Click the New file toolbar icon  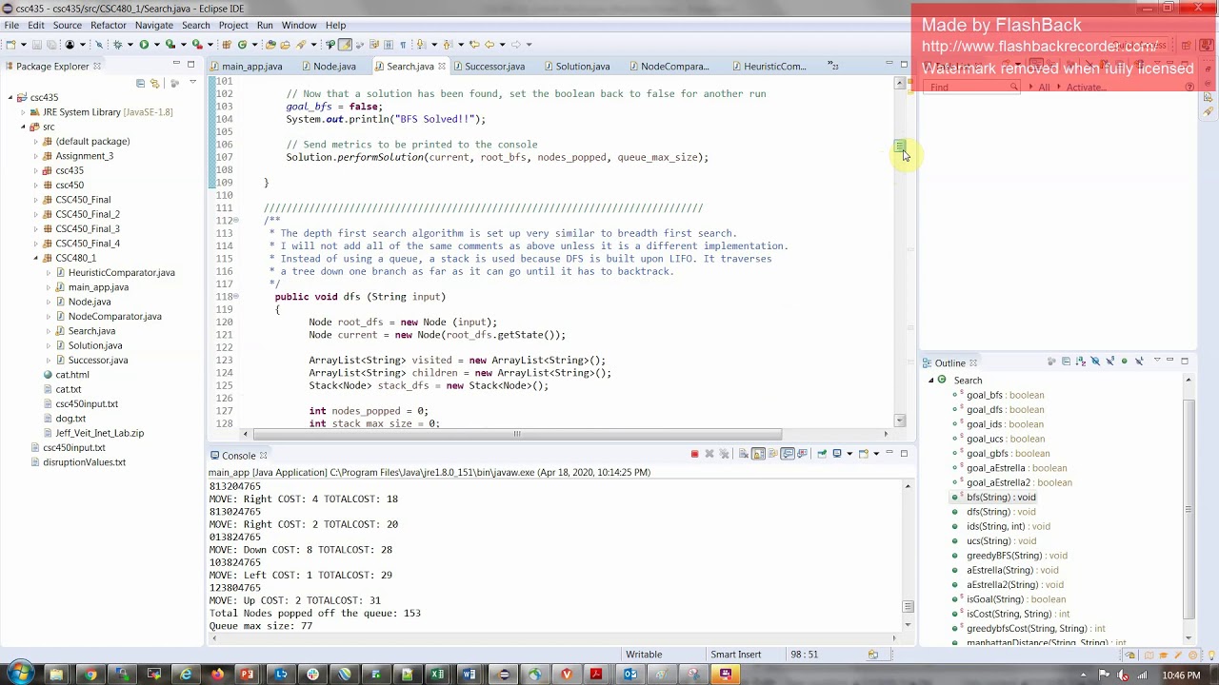10,44
